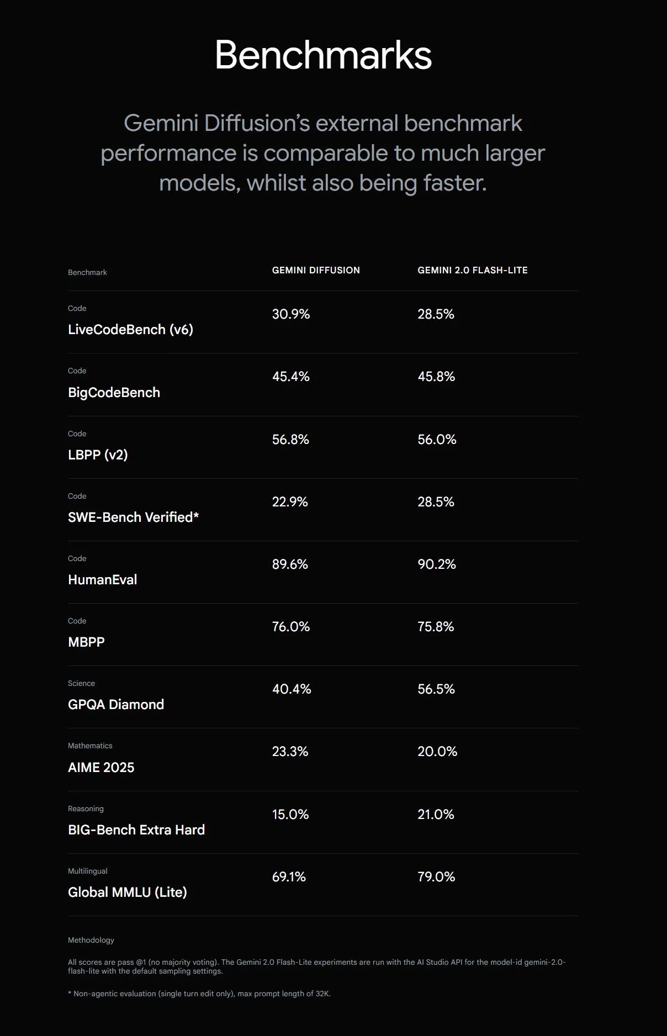Select the 69.1% Global MMLU score

pos(289,877)
